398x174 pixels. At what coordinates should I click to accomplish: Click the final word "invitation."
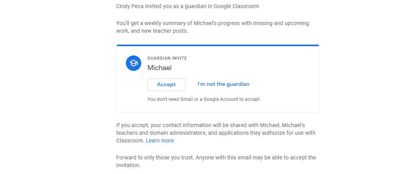128,165
